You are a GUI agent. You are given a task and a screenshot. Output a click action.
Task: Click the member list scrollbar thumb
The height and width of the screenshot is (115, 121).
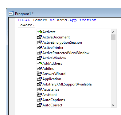pyautogui.click(x=113, y=37)
